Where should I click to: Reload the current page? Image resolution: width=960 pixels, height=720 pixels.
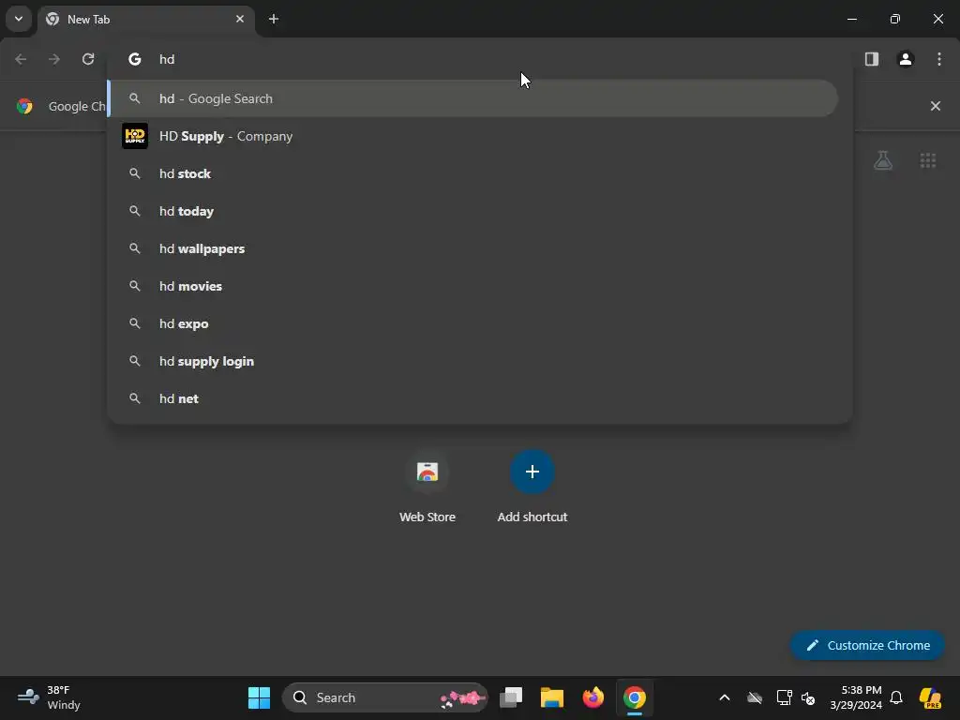click(88, 59)
